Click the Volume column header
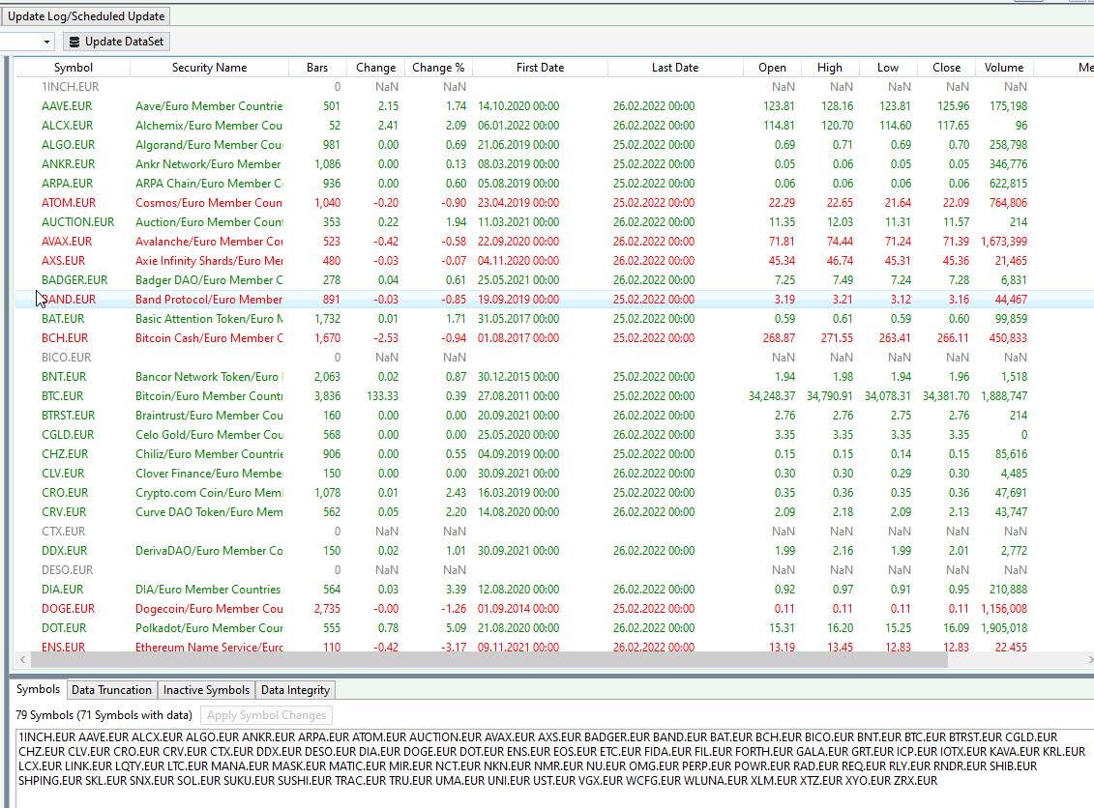 click(x=1003, y=68)
